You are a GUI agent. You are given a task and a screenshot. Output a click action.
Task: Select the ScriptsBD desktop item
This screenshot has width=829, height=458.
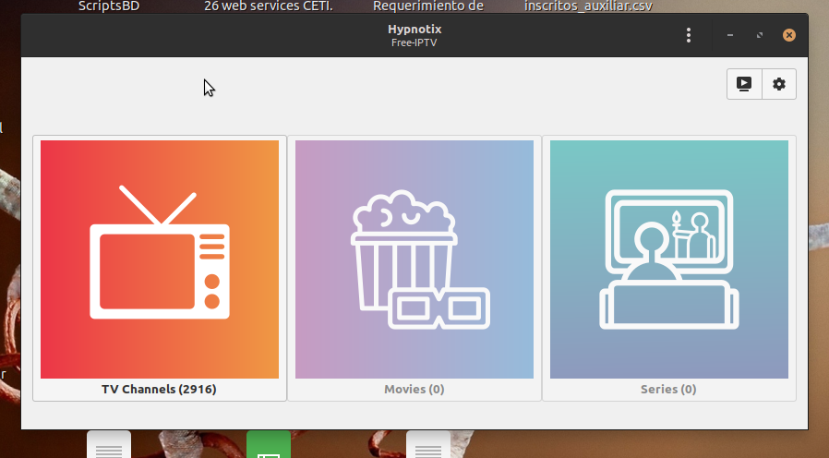(x=109, y=6)
